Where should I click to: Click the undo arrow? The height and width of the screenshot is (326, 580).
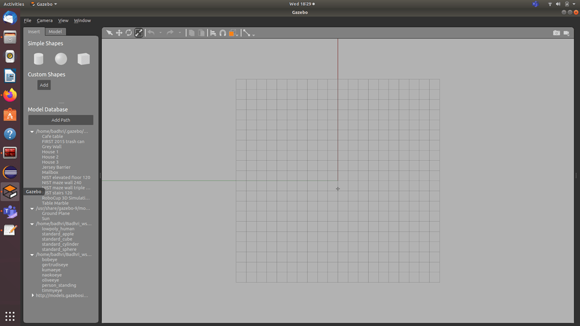pyautogui.click(x=151, y=33)
